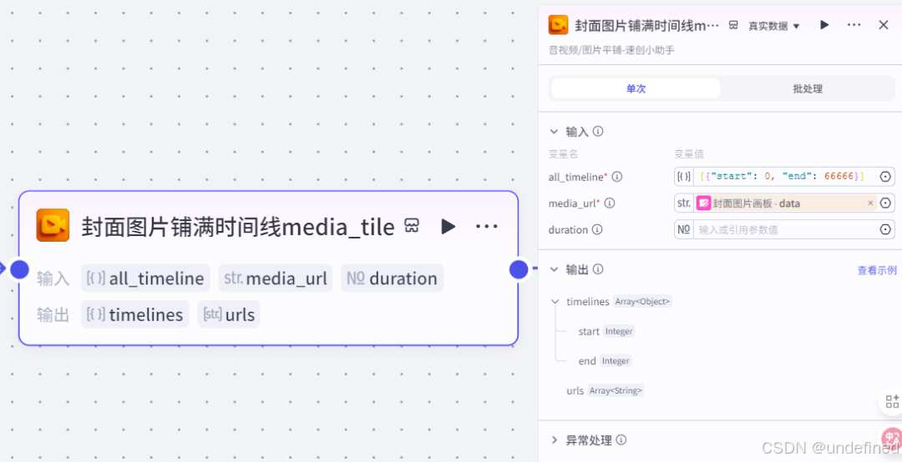Change str. type selector of media_url
The image size is (902, 462).
point(684,203)
